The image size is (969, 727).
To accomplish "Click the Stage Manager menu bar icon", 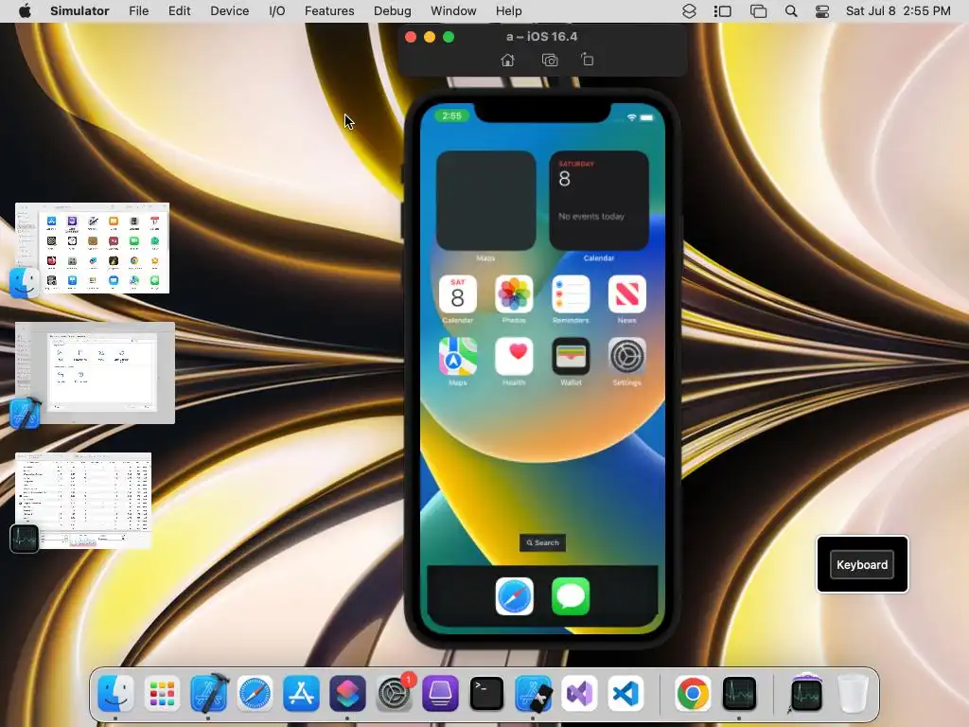I will coord(722,11).
